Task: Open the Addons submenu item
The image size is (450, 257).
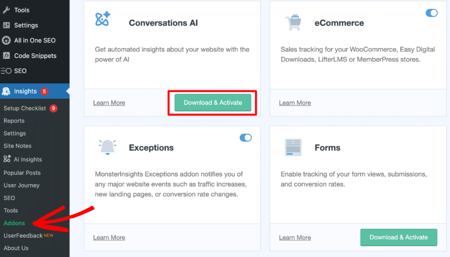Action: (x=14, y=223)
